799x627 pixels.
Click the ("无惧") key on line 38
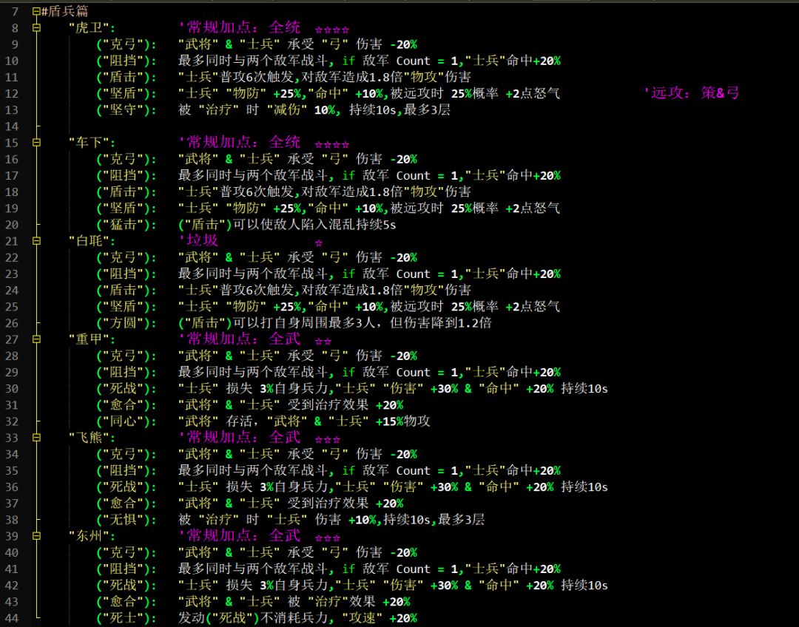[x=127, y=520]
